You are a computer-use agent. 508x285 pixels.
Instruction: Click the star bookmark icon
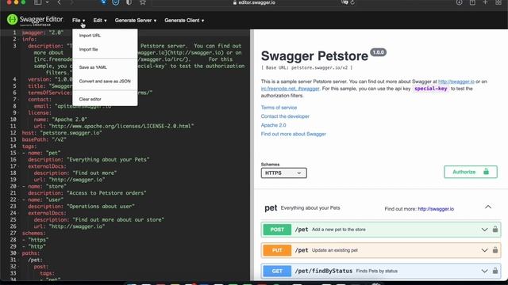point(143,2)
